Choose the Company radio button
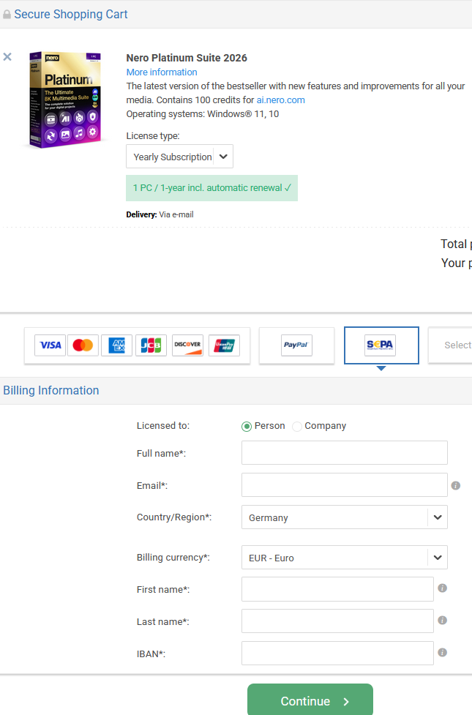 coord(297,427)
